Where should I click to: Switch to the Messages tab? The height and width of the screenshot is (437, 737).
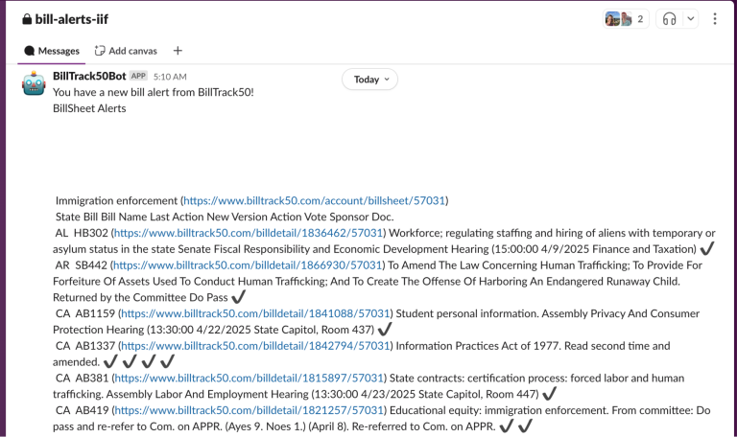pos(52,51)
